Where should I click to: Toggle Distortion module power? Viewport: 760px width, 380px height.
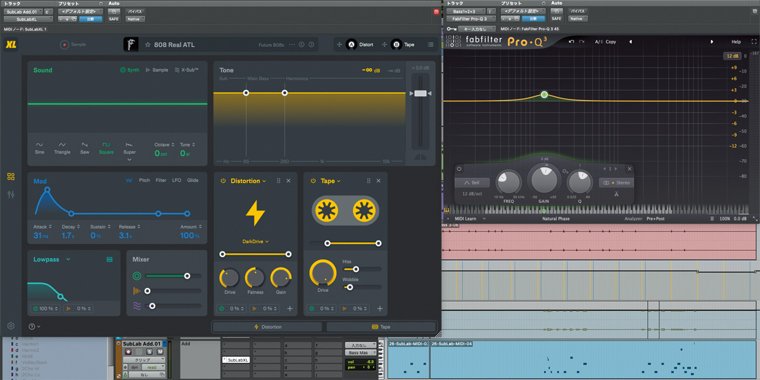point(223,181)
